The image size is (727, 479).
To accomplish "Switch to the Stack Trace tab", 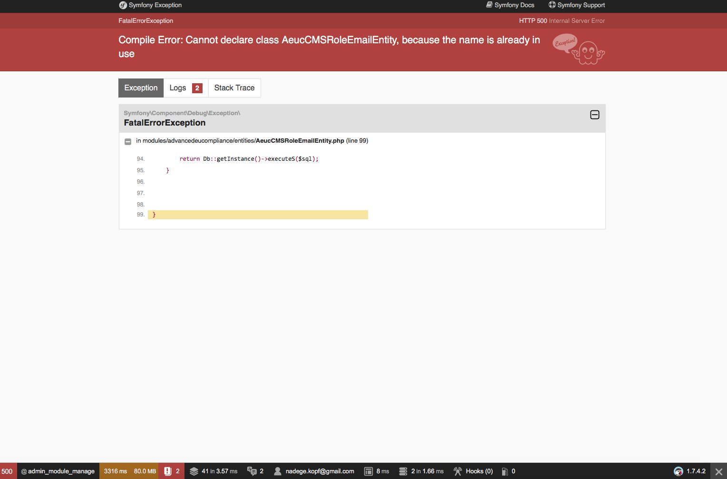I will click(234, 88).
